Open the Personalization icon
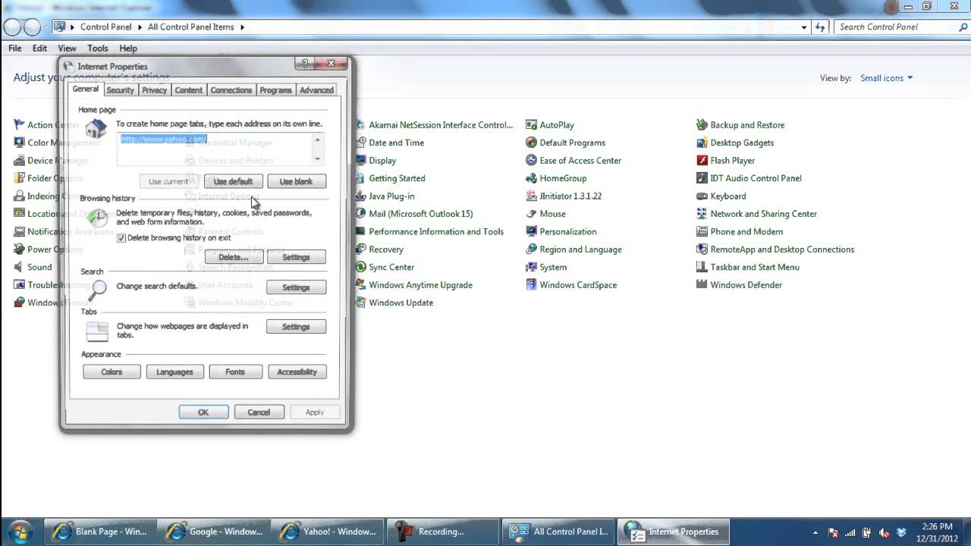971x546 pixels. click(x=562, y=231)
